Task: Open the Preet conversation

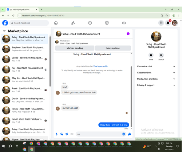Action: point(24,90)
